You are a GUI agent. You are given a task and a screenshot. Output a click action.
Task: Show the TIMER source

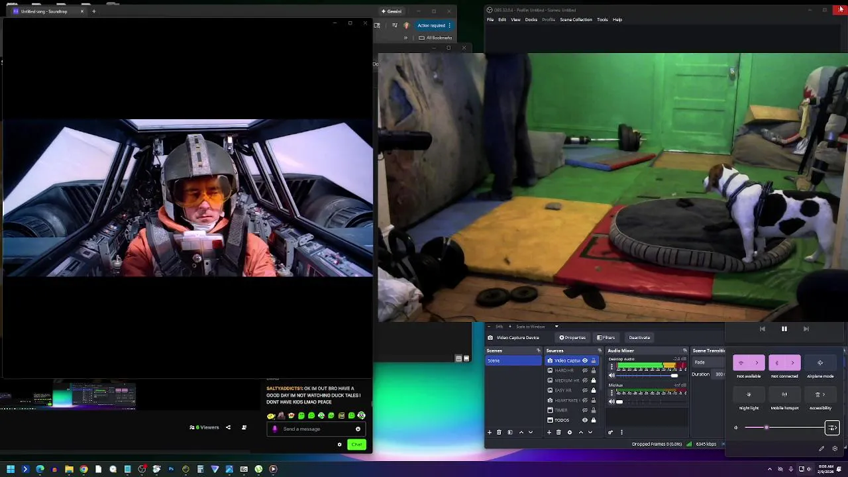pos(585,410)
